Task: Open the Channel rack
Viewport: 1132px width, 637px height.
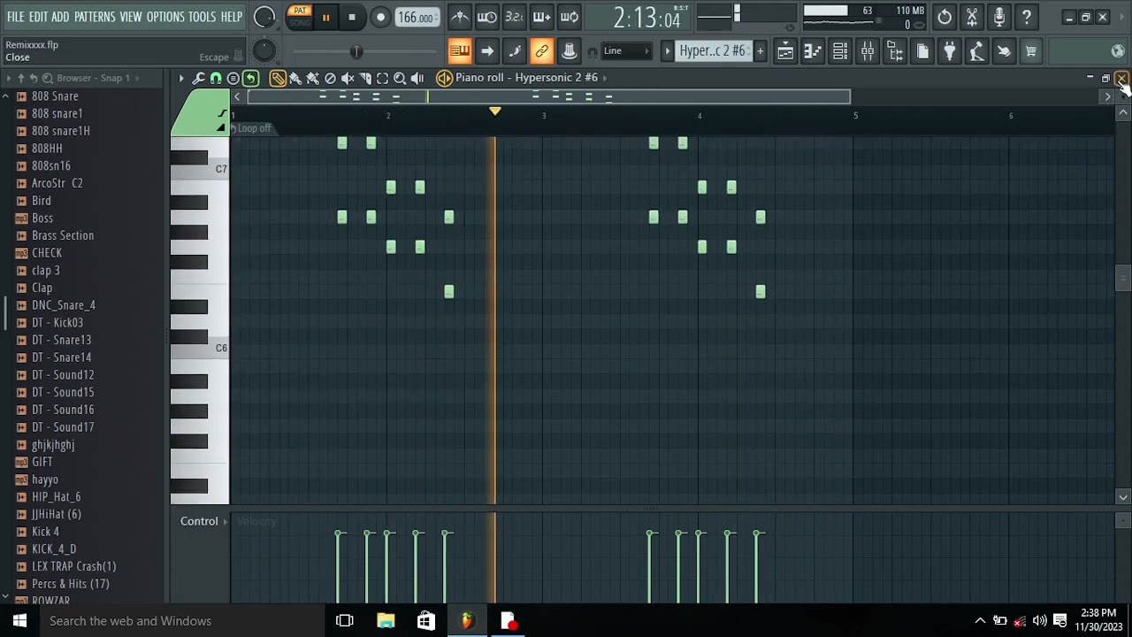Action: click(x=840, y=51)
